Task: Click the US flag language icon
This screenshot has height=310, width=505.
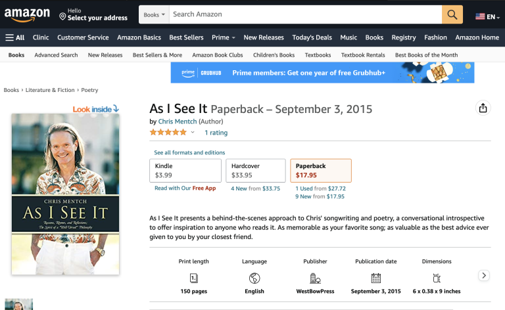Action: click(x=480, y=16)
